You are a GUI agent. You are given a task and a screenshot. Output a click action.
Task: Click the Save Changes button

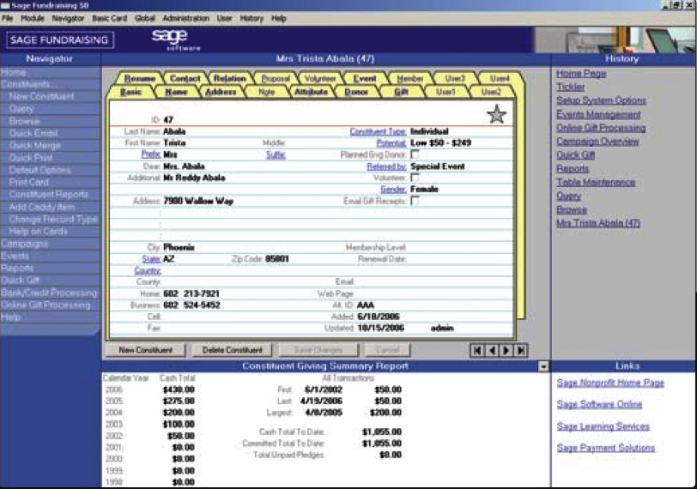coord(318,350)
